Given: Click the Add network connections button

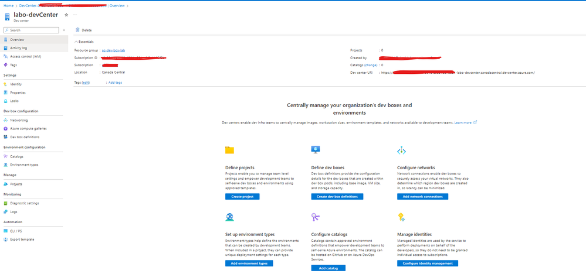Looking at the screenshot, I should point(423,197).
